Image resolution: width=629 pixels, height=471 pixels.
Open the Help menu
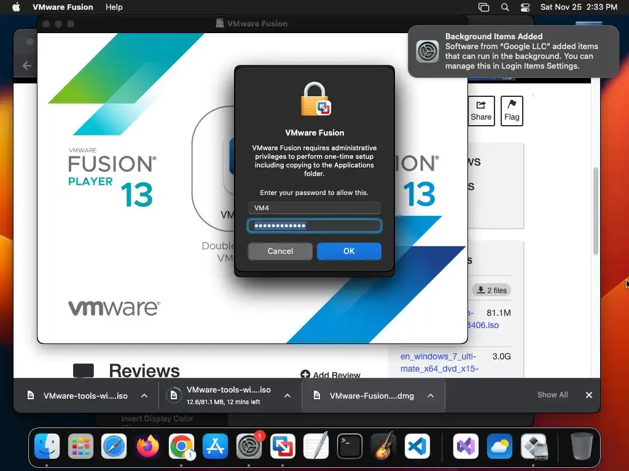[114, 7]
